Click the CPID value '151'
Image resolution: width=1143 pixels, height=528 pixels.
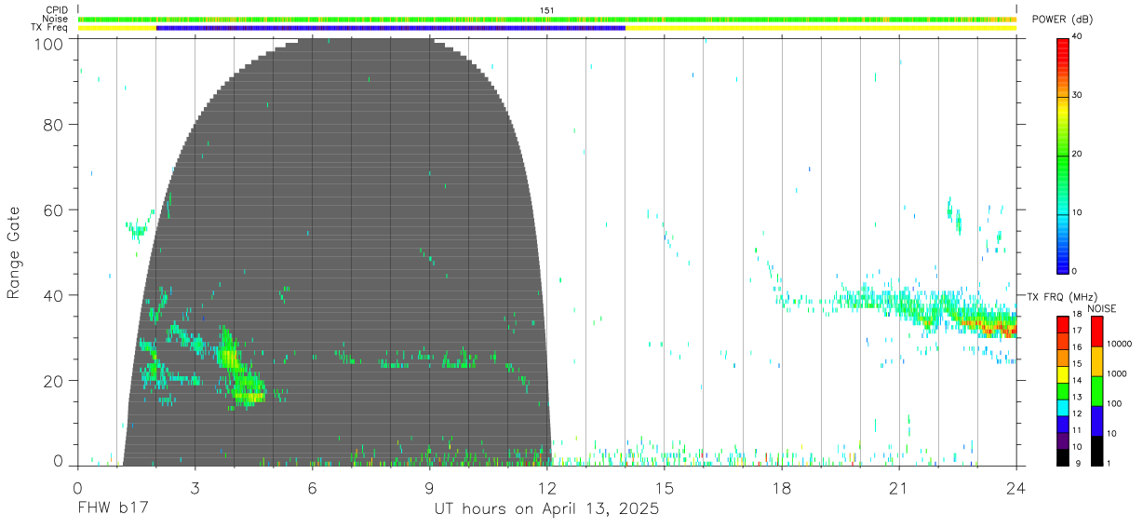tap(547, 10)
